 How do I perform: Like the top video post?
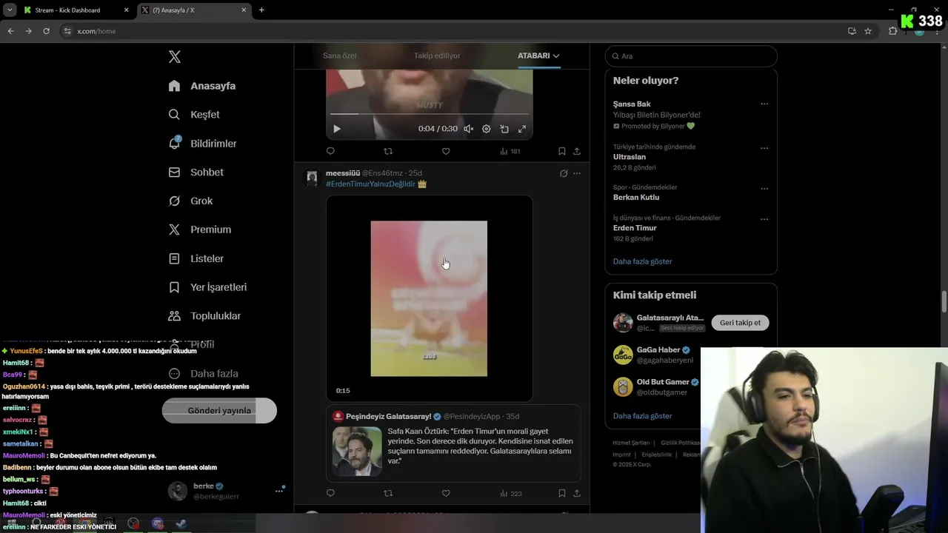click(446, 151)
